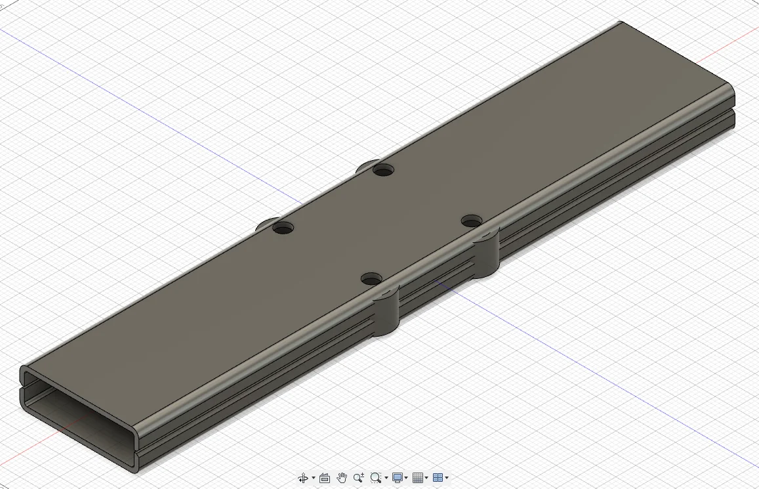Select the Orbit tool in navigation bar

pyautogui.click(x=303, y=478)
